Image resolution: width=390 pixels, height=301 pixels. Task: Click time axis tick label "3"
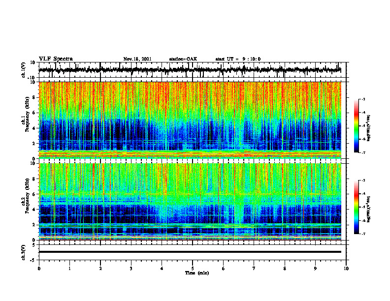point(131,269)
